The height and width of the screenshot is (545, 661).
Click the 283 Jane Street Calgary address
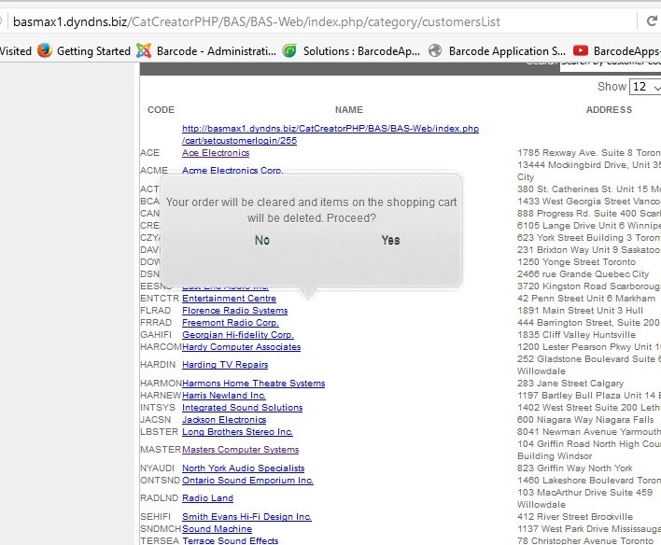click(x=570, y=384)
